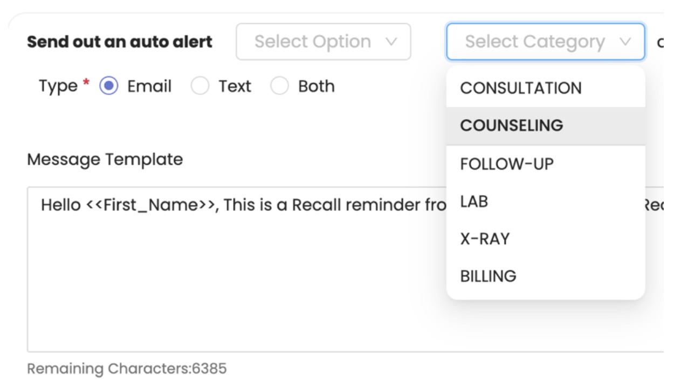Choose the X-RAY category option

coord(485,239)
